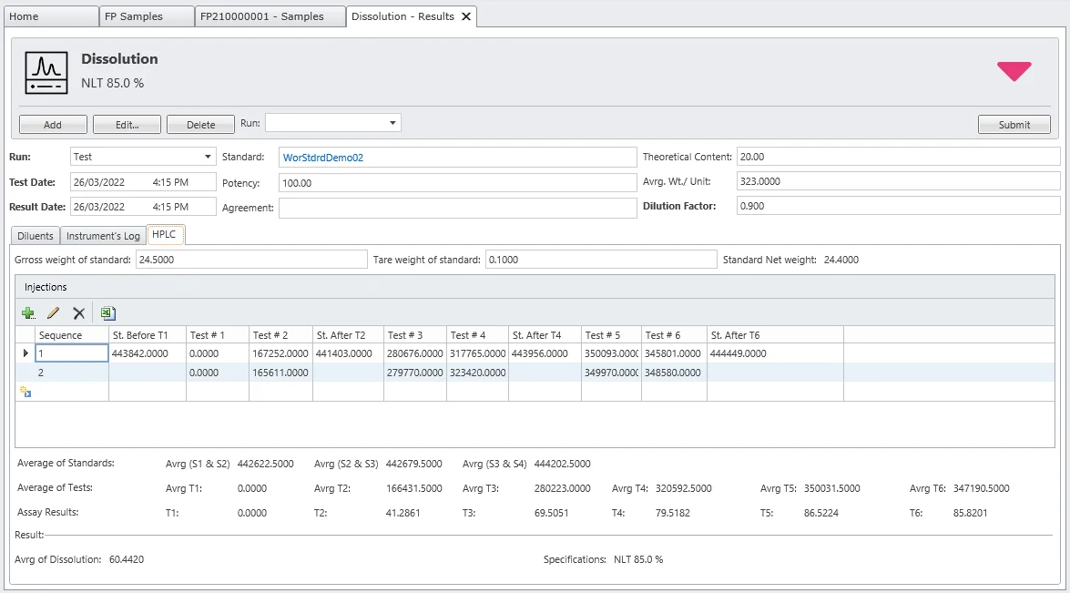Click the Delete button in header
The height and width of the screenshot is (593, 1070).
(x=201, y=125)
